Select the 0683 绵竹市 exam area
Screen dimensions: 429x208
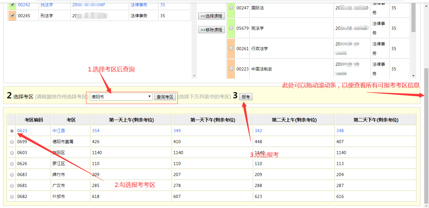coord(11,174)
